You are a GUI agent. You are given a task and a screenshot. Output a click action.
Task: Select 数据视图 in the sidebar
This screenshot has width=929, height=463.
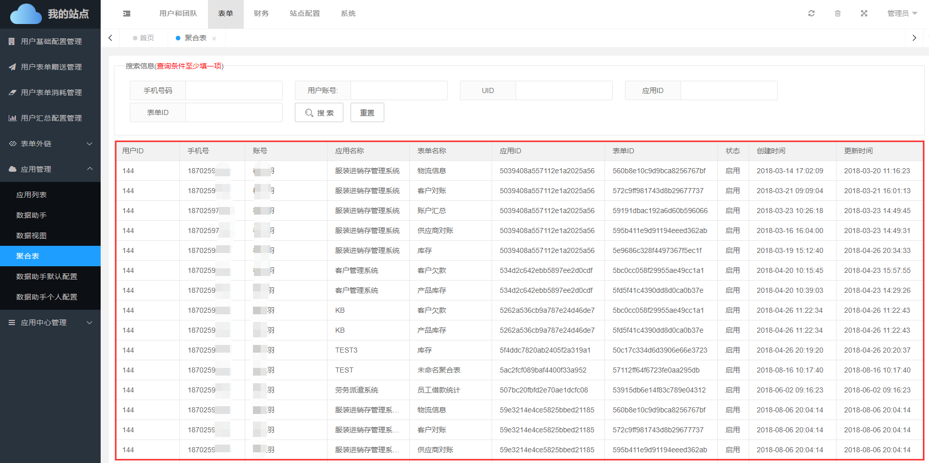(32, 236)
